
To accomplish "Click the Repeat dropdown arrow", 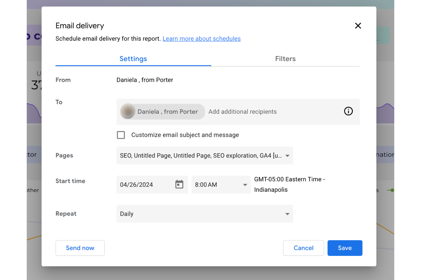I will pos(287,214).
